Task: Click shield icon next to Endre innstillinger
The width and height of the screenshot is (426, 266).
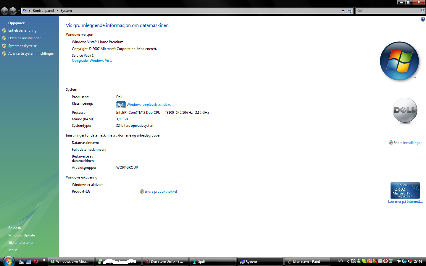Action: click(391, 143)
